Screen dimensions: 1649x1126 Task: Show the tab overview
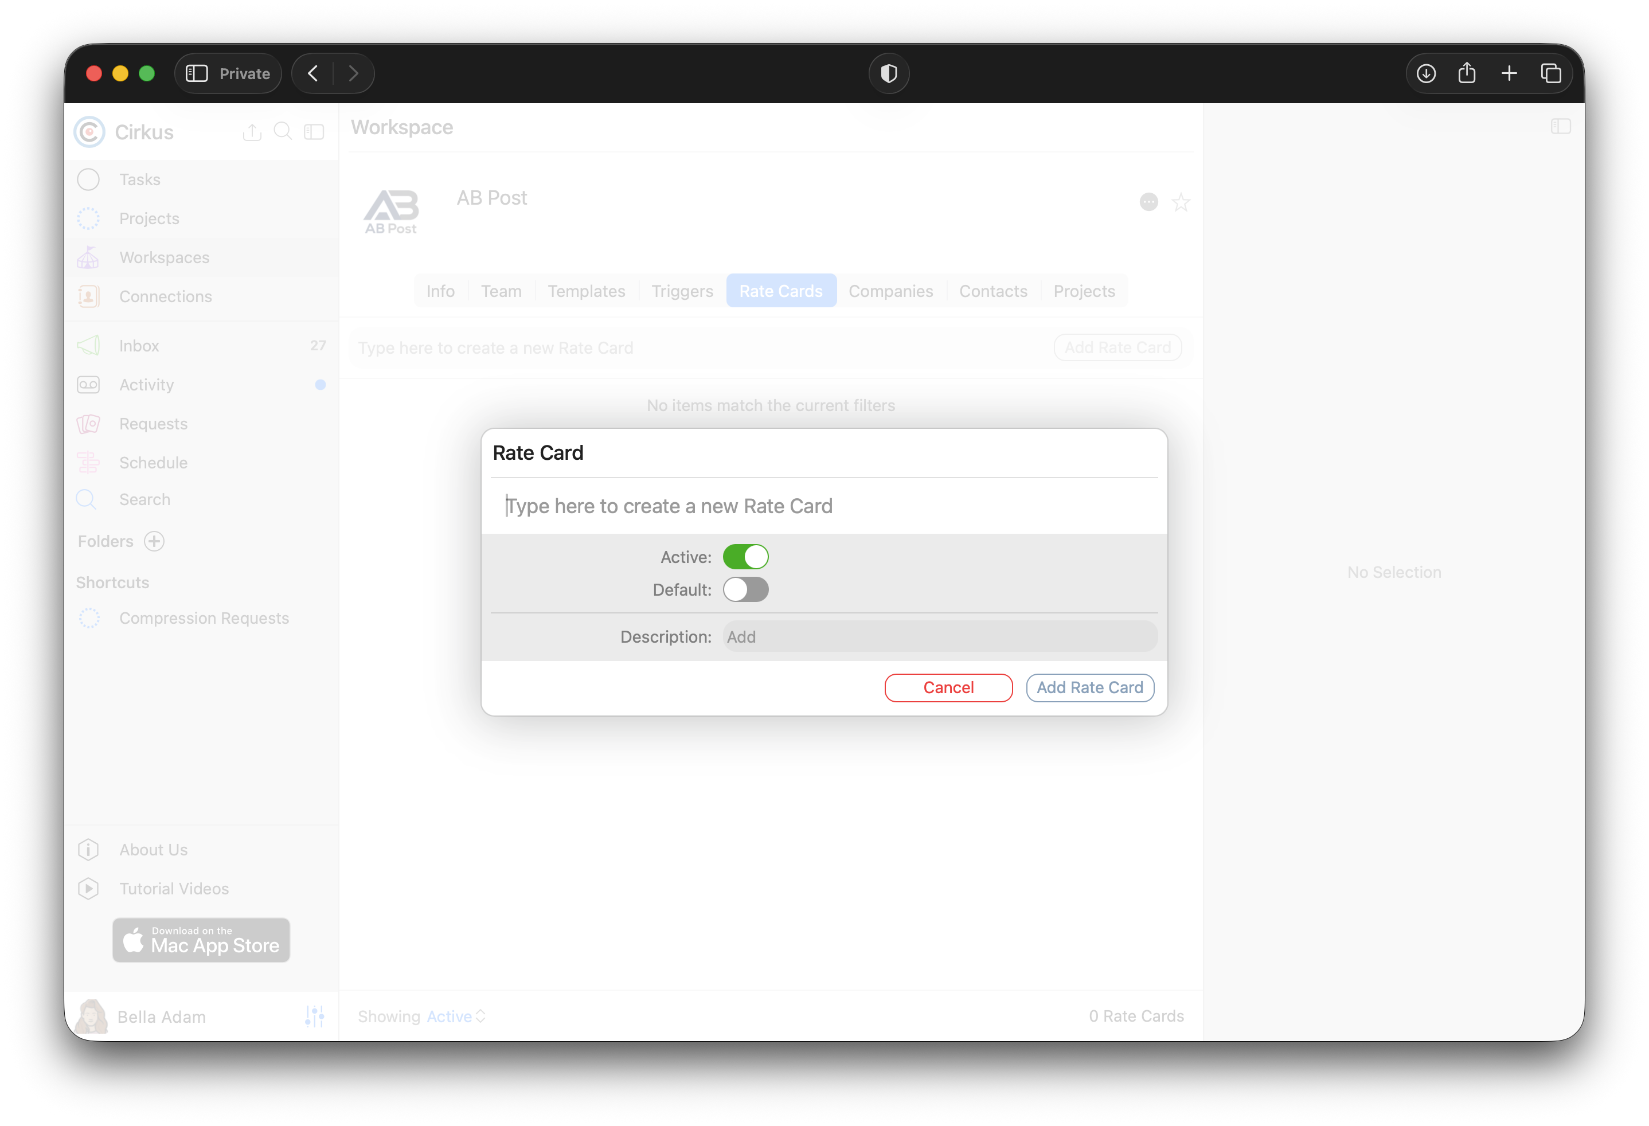[1551, 73]
